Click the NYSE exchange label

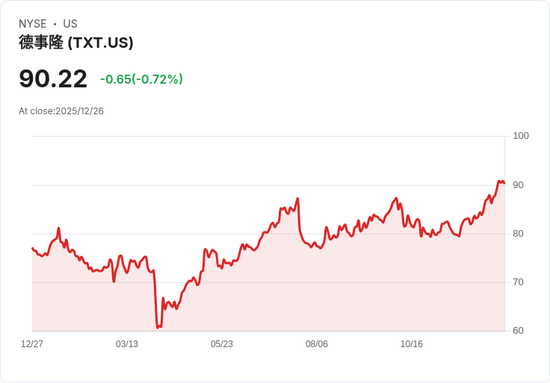tap(33, 24)
